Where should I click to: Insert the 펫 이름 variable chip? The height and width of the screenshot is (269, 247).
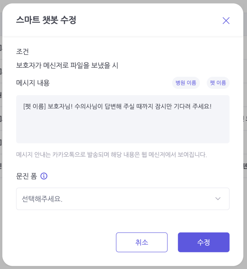[218, 83]
